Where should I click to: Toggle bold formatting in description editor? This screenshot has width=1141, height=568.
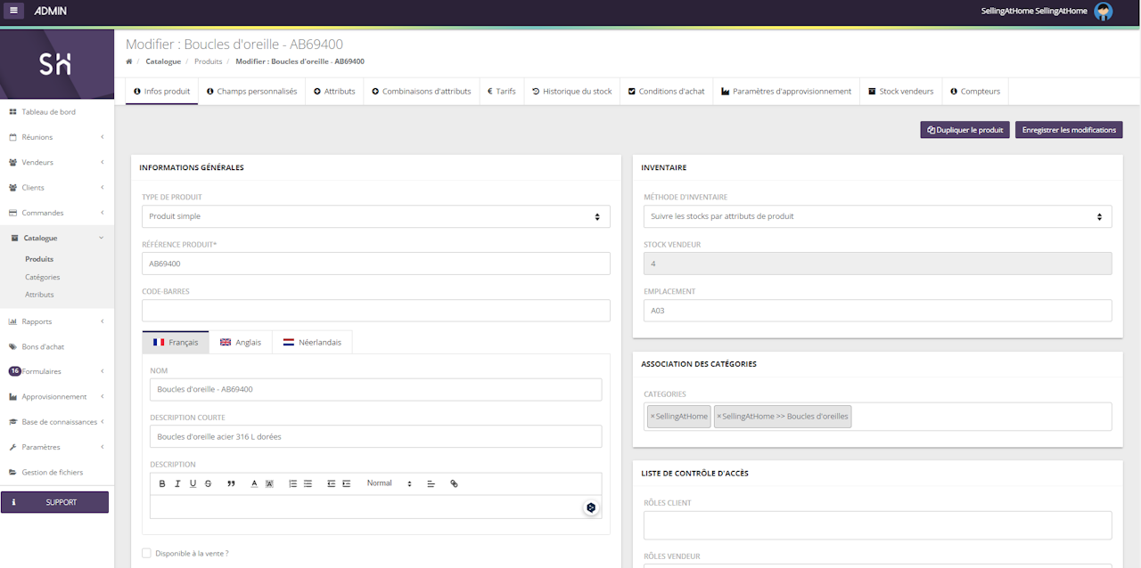[x=162, y=483]
